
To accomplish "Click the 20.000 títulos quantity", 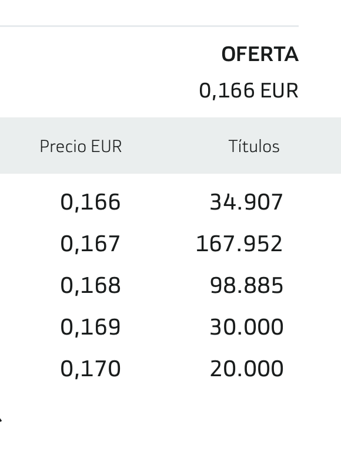I will pyautogui.click(x=246, y=369).
